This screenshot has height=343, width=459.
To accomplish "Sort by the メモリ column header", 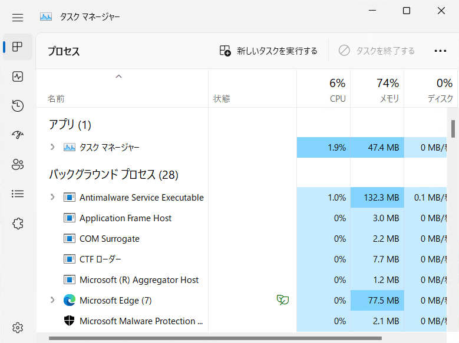I will (377, 89).
